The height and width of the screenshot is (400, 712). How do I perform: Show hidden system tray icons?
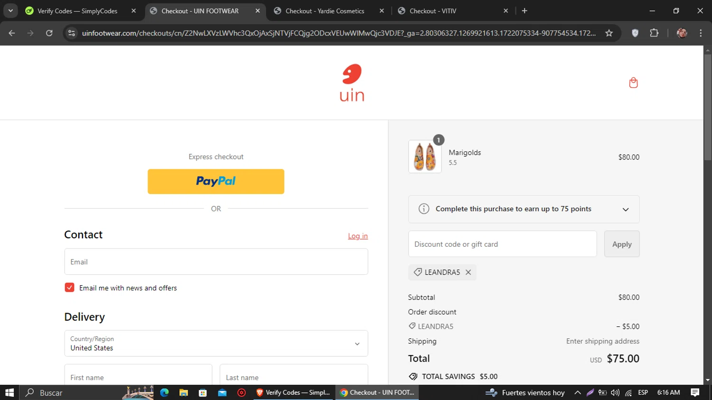577,392
